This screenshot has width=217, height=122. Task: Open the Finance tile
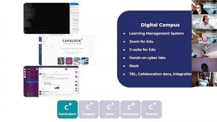point(152,109)
